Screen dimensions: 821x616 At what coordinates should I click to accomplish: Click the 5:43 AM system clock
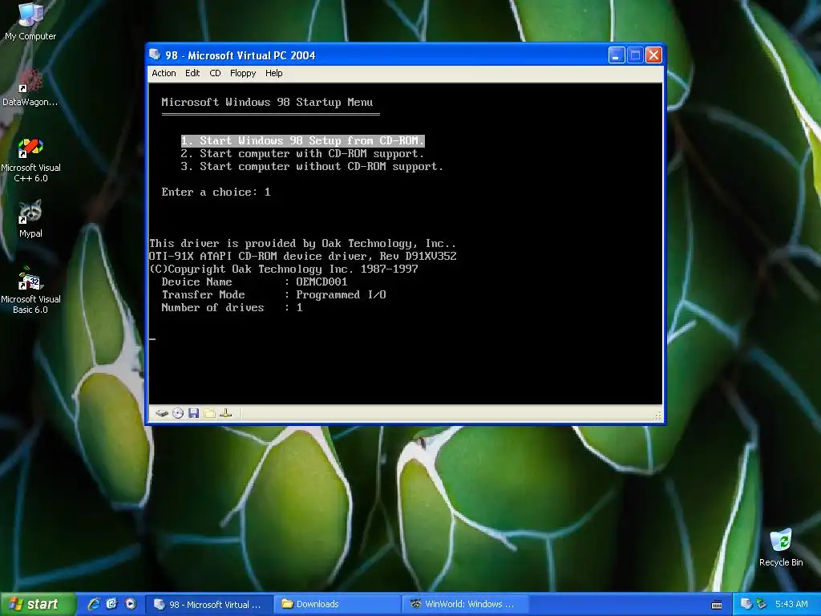[791, 604]
